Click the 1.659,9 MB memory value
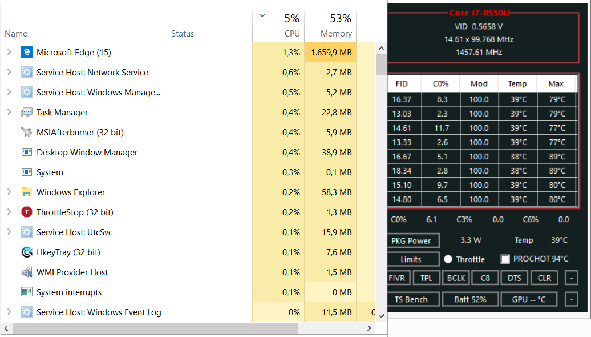Viewport: 591px width, 337px height. [x=331, y=53]
